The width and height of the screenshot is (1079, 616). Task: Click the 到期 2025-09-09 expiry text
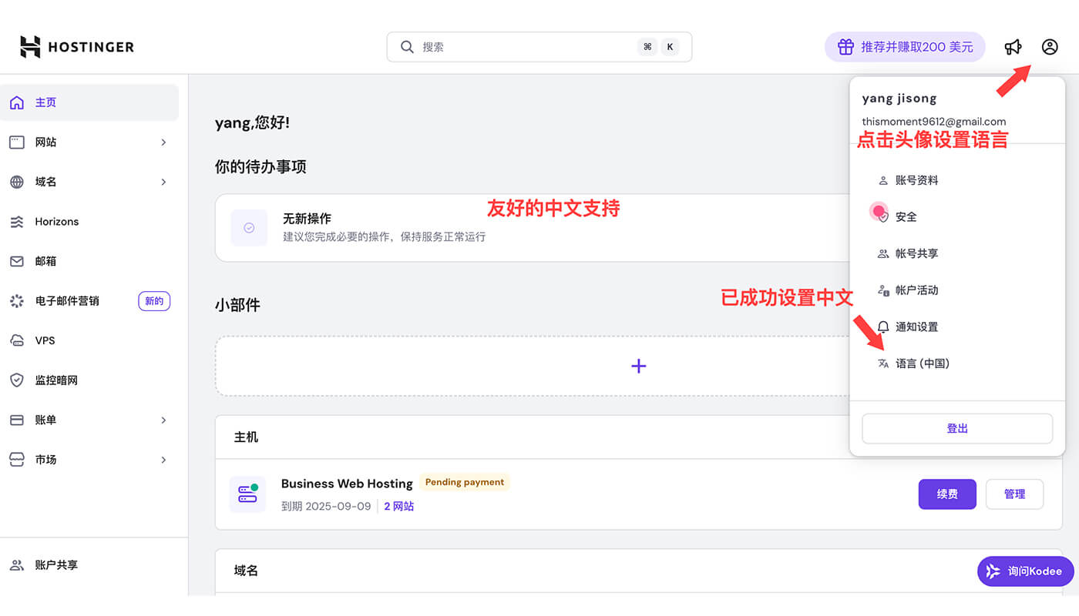coord(326,507)
